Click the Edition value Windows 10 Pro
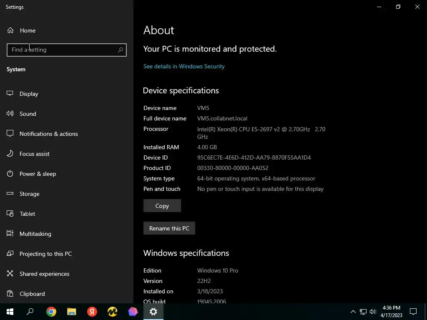This screenshot has height=320, width=427. pyautogui.click(x=218, y=270)
